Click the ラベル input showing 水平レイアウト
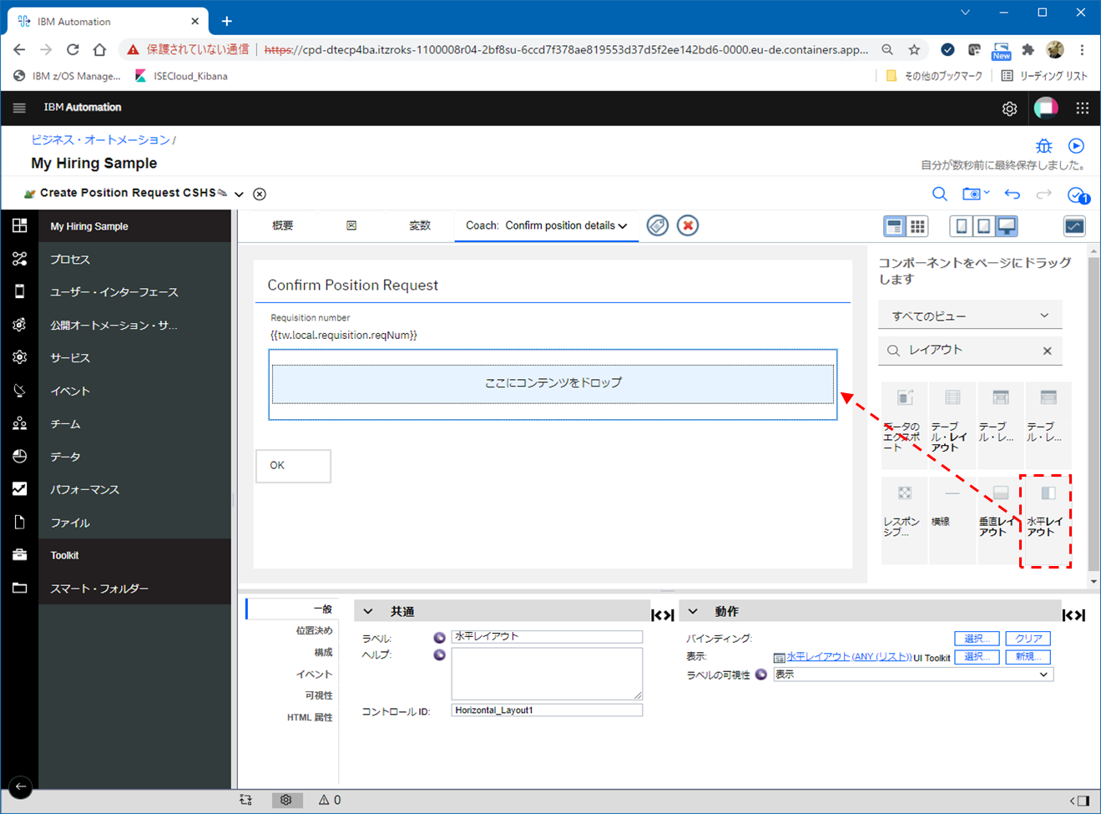Image resolution: width=1101 pixels, height=814 pixels. pos(547,637)
